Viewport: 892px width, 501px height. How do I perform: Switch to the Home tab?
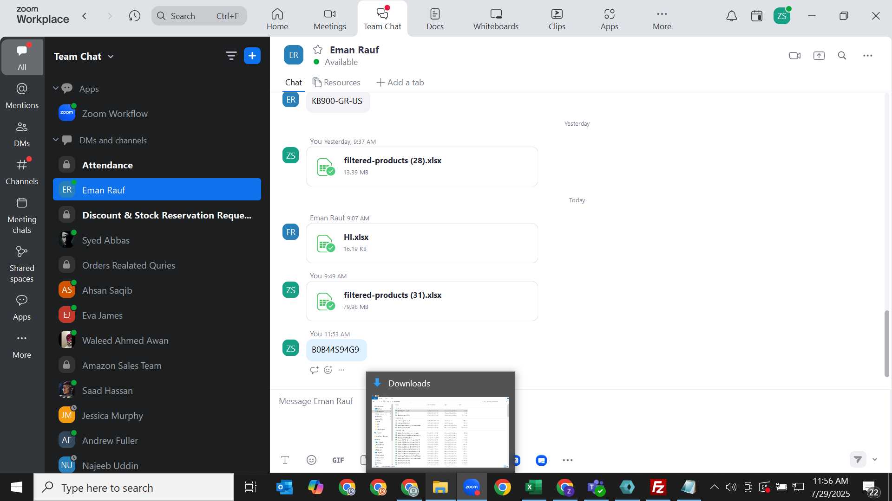tap(277, 19)
